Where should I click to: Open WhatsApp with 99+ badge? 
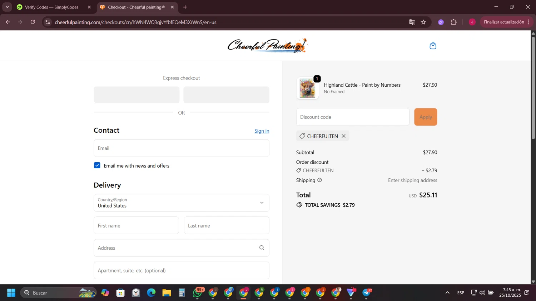pos(198,293)
